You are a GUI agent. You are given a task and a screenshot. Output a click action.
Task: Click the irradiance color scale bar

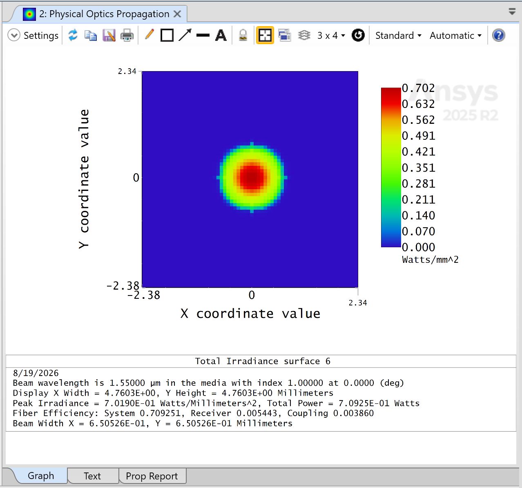point(391,168)
